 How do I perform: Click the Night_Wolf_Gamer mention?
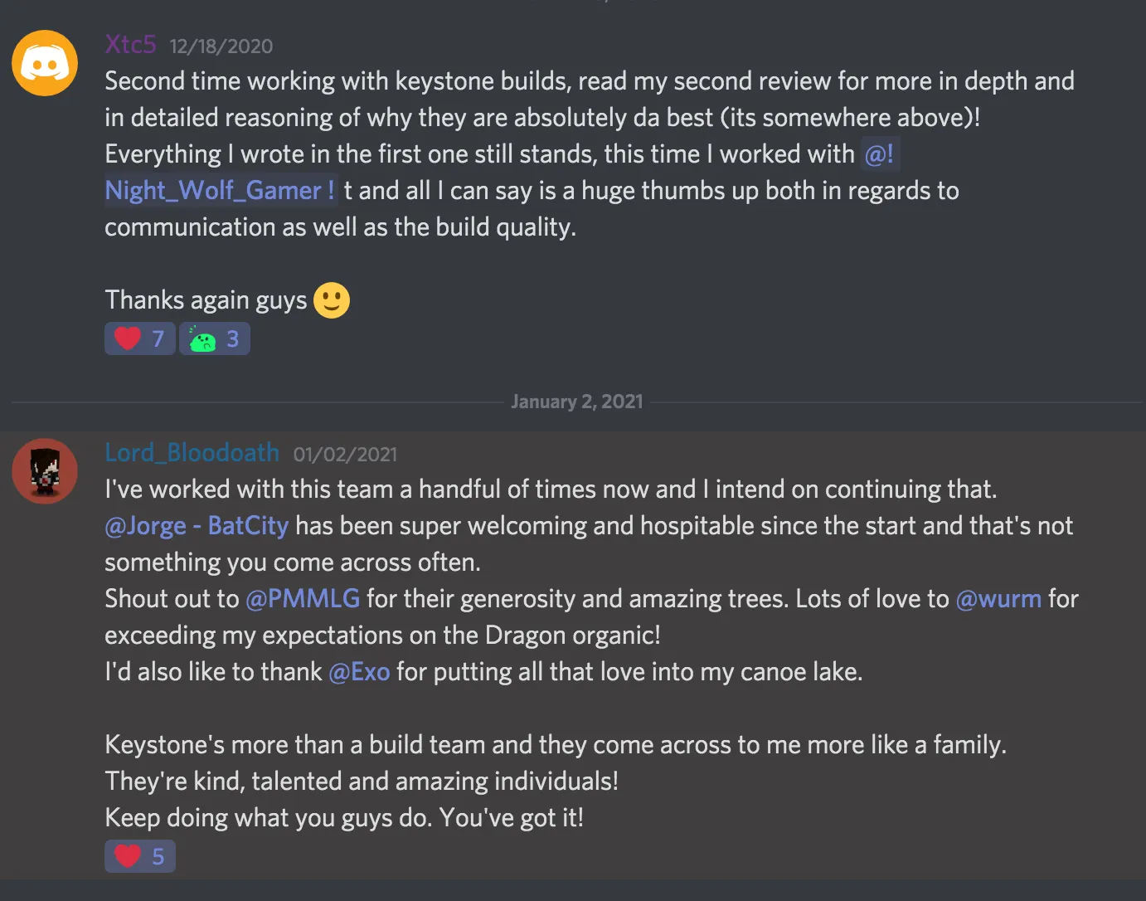tap(220, 191)
